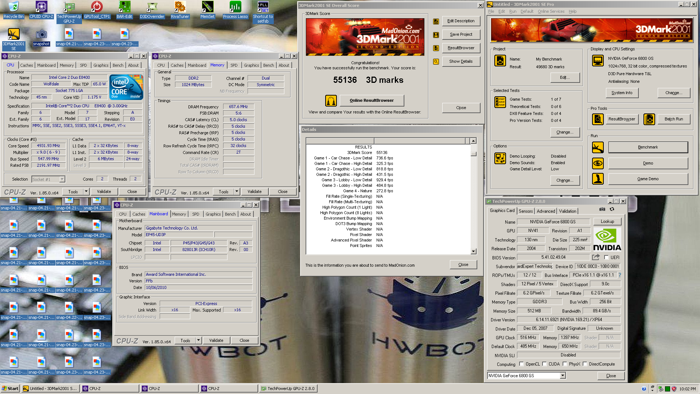The height and width of the screenshot is (394, 700).
Task: Click the Save Project floppy icon
Action: click(436, 35)
